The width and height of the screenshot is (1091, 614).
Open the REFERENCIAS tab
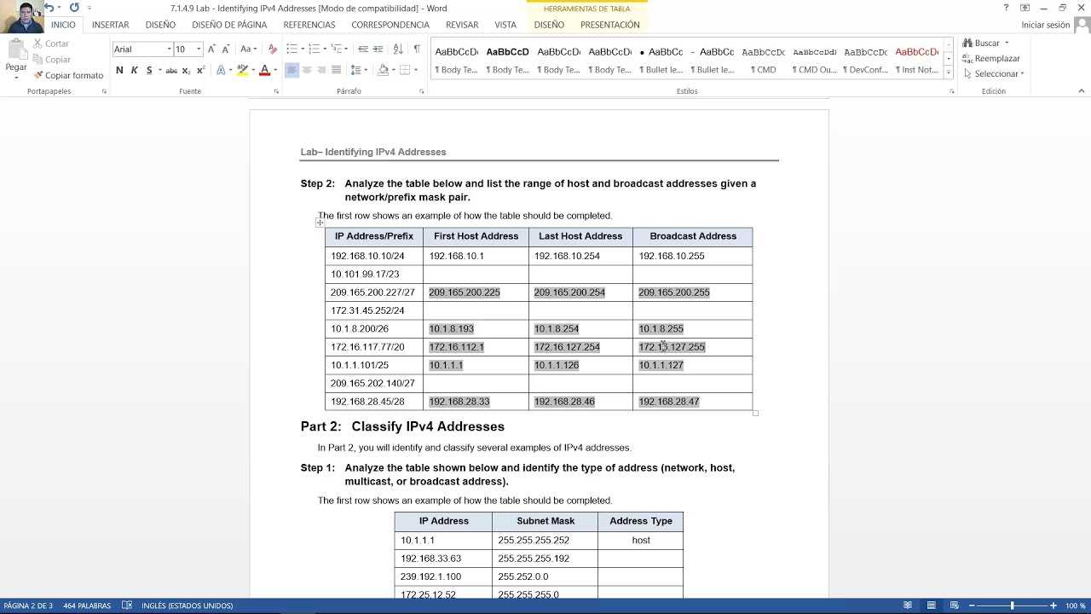tap(309, 25)
